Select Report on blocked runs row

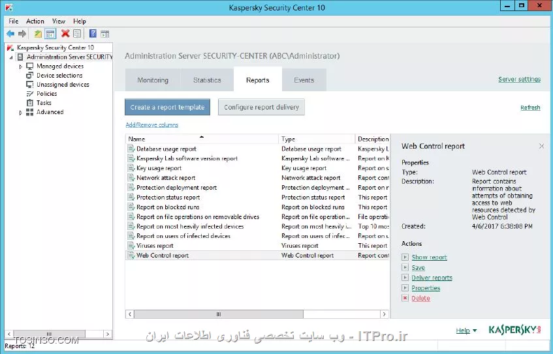257,207
